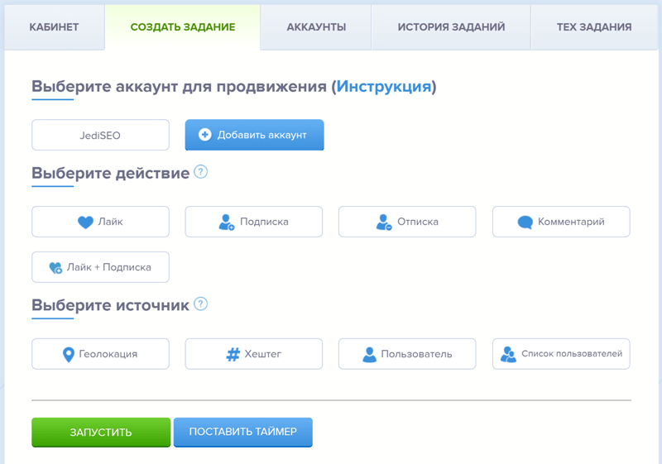662x464 pixels.
Task: Open the Инструкция link
Action: pyautogui.click(x=384, y=87)
